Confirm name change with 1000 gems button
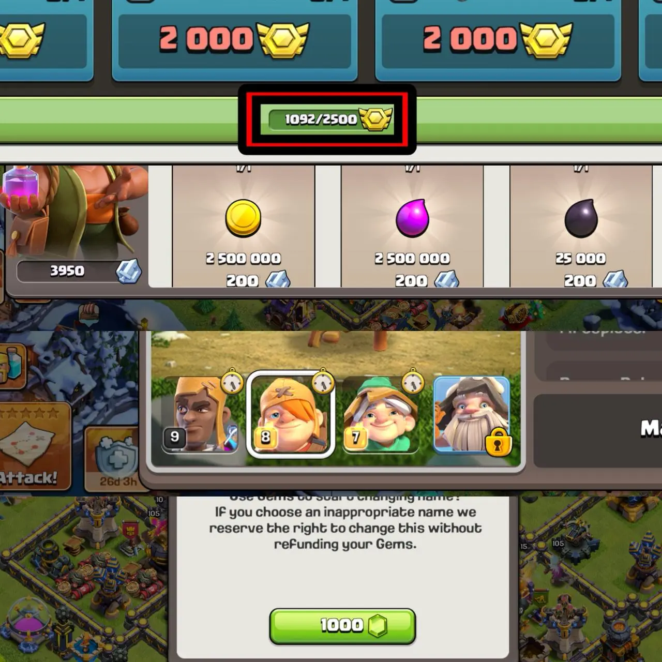 point(342,626)
